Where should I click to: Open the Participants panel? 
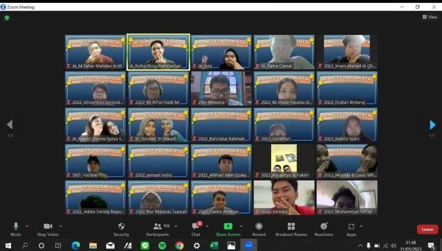click(x=158, y=229)
